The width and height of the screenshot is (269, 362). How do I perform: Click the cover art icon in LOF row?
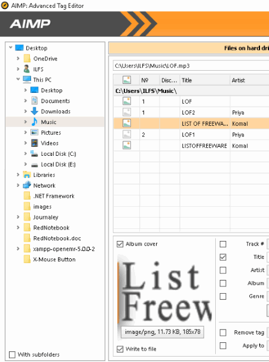[x=127, y=101]
